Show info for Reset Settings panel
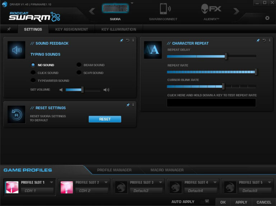 133,105
